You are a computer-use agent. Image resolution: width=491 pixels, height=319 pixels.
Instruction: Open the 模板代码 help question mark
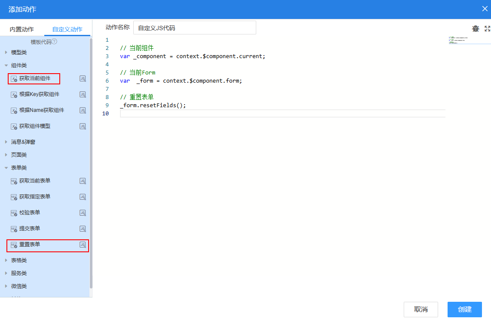click(54, 41)
